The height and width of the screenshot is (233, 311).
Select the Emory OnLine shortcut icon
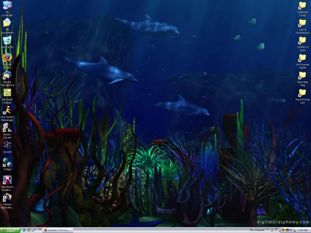7,131
